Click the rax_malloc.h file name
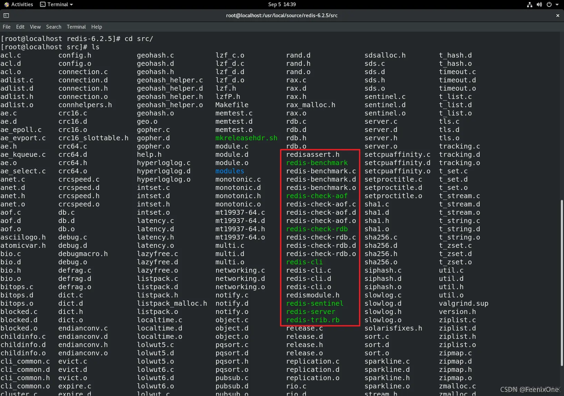The image size is (564, 396). tap(311, 105)
